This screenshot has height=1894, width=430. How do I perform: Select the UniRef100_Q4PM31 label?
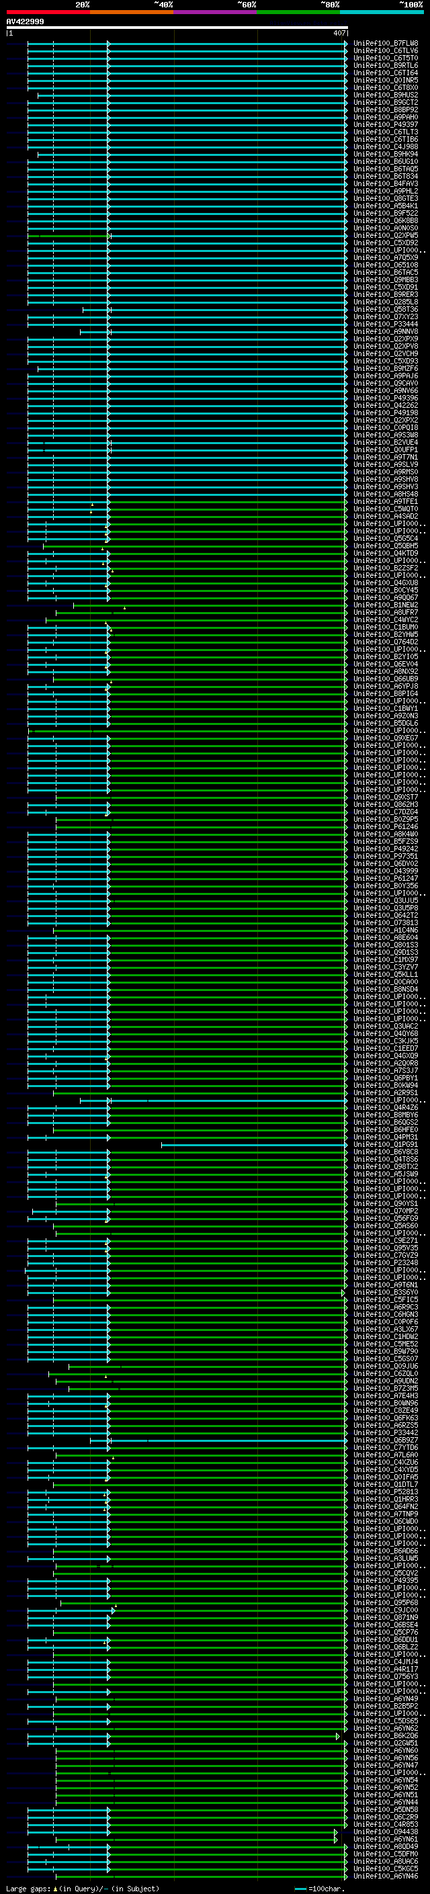[x=386, y=1137]
